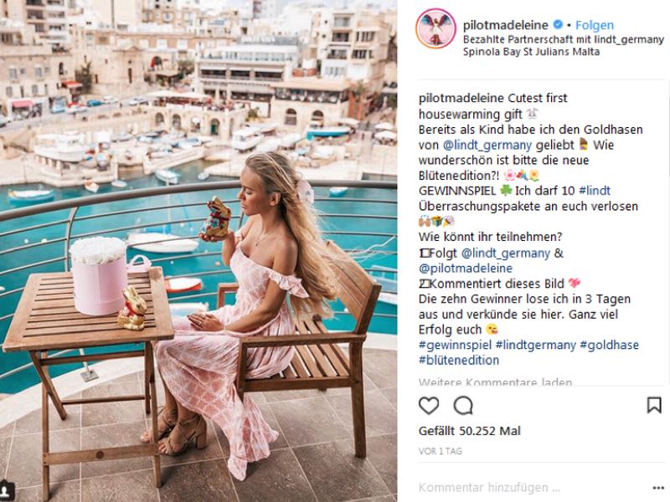Show tagged people icon on photo
This screenshot has height=502, width=670.
(x=7, y=490)
